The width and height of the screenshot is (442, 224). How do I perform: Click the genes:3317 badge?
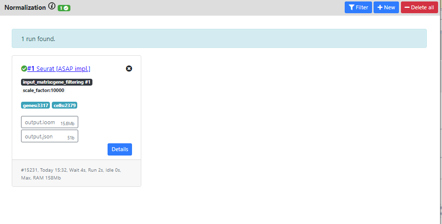[x=35, y=105]
